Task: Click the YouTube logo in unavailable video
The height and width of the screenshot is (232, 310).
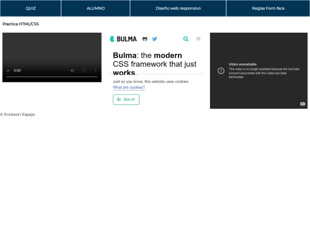Action: 303,104
